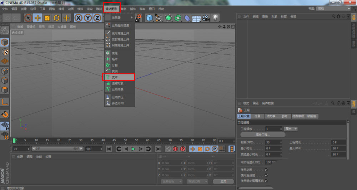Add a Camera object
The width and height of the screenshot is (357, 190).
pos(206,18)
